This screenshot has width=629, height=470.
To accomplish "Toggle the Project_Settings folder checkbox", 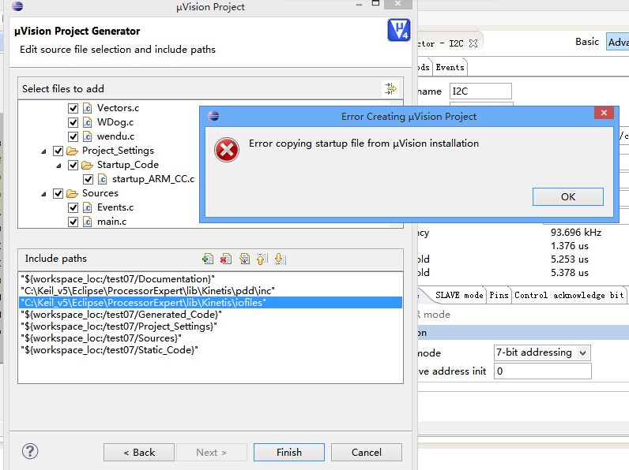I will click(58, 151).
